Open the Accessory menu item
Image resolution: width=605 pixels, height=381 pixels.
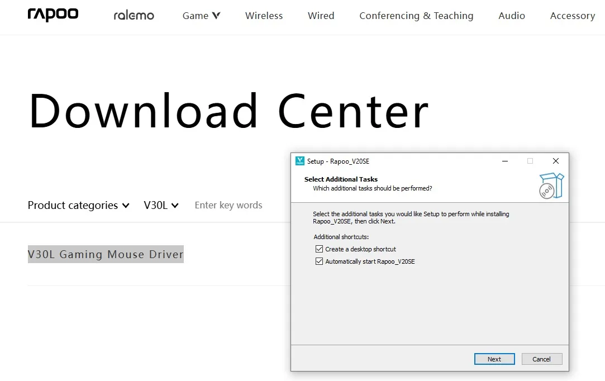click(573, 16)
